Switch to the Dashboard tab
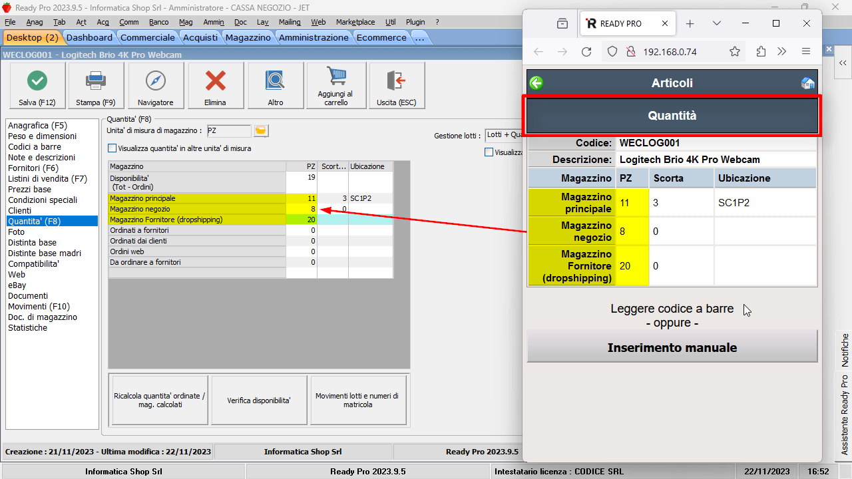The width and height of the screenshot is (852, 479). [90, 38]
